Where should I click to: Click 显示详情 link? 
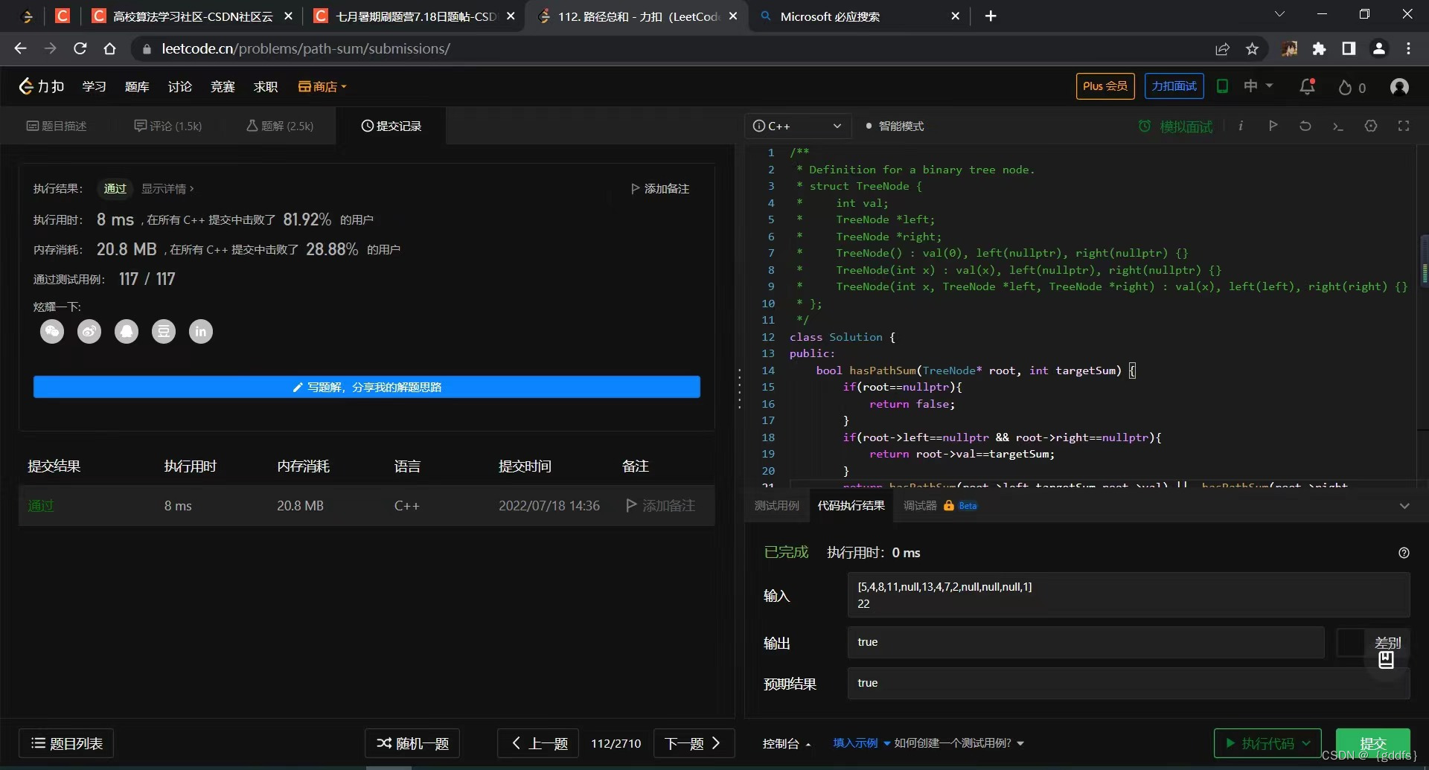click(x=167, y=189)
